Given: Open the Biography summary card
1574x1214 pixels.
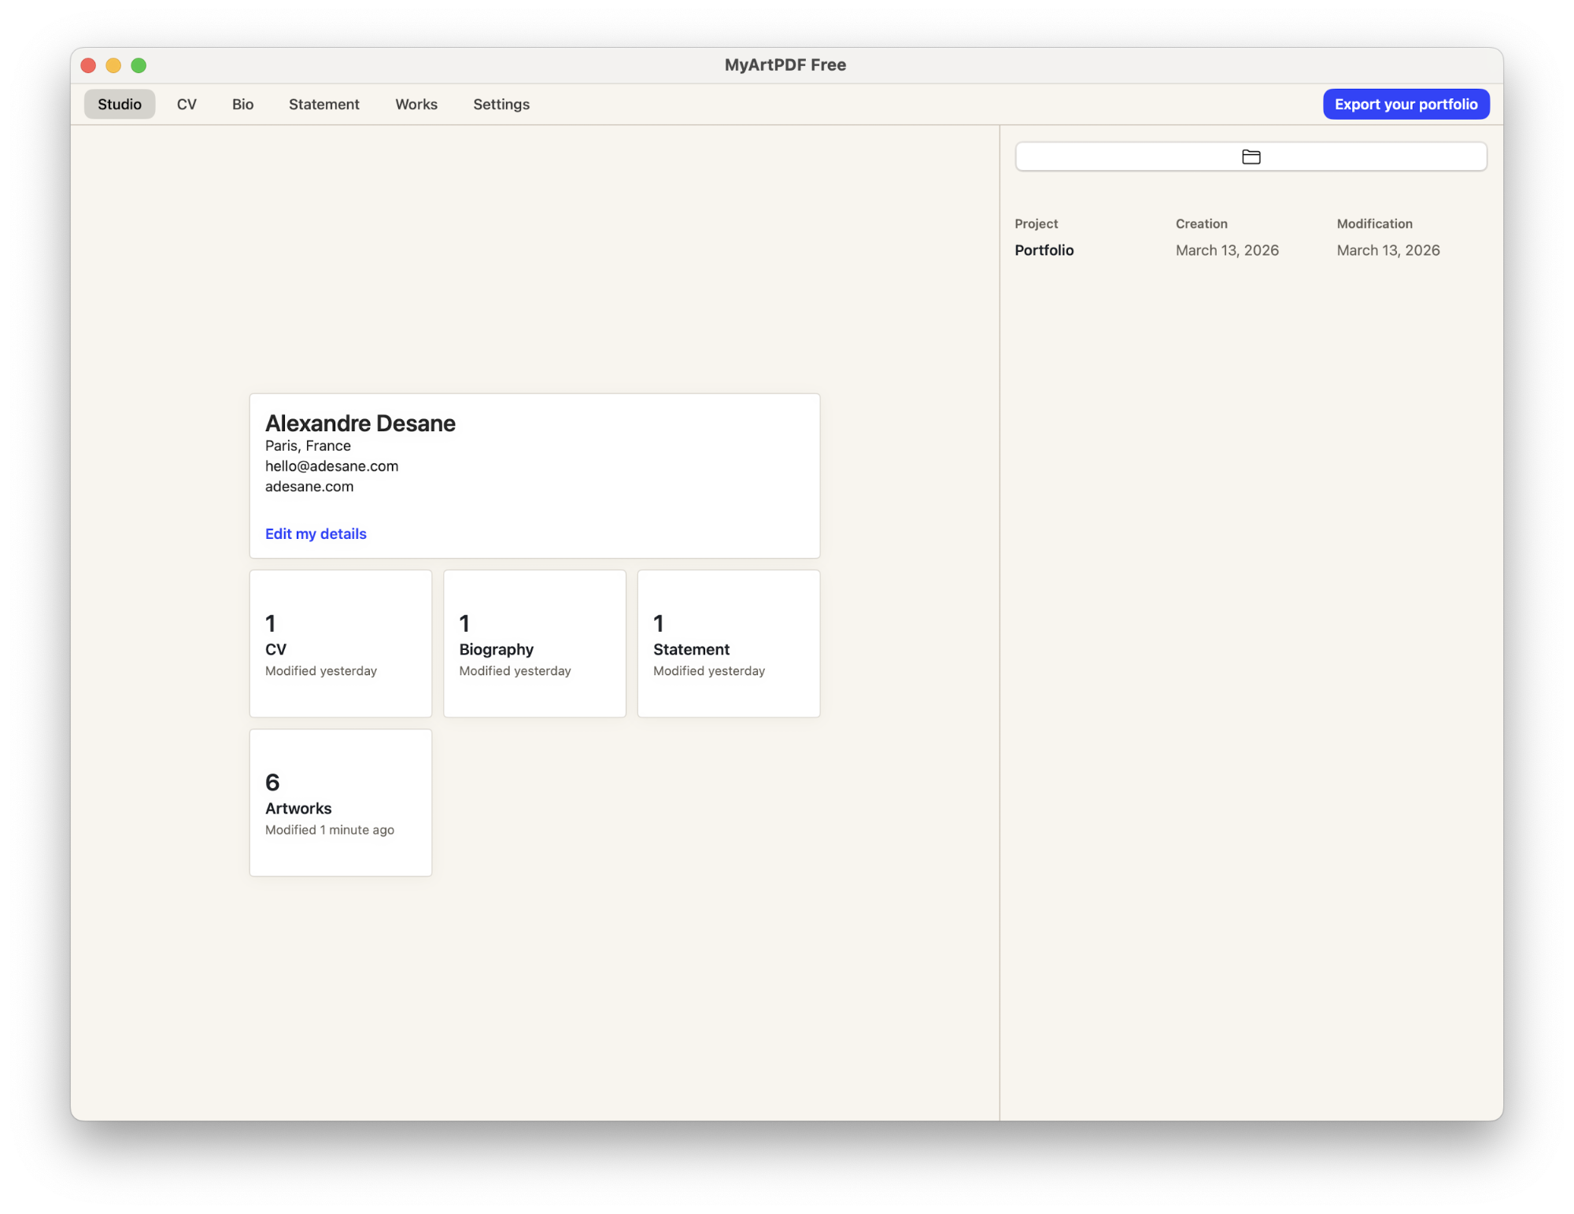Looking at the screenshot, I should point(534,643).
